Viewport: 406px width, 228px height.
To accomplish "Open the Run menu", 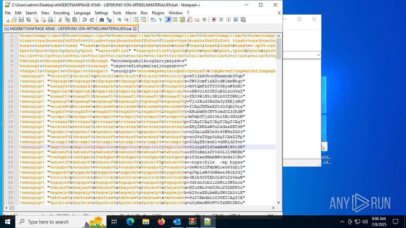I will click(x=144, y=13).
